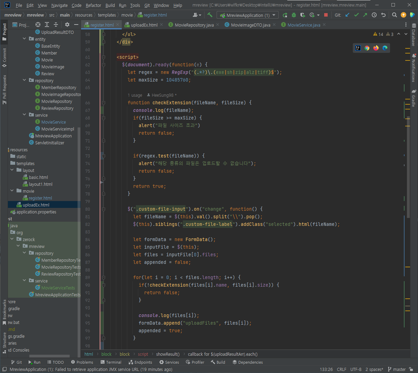This screenshot has width=418, height=373.
Task: Click the UTF-8 encoding in status bar
Action: (356, 369)
